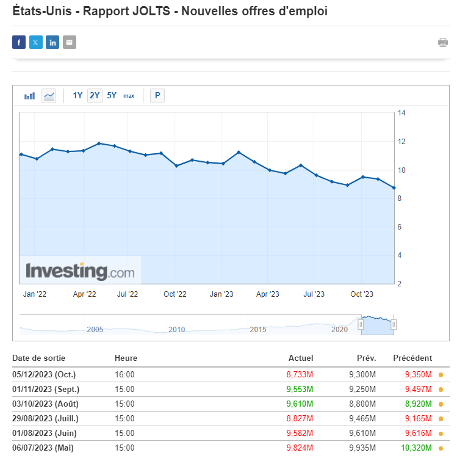Image resolution: width=457 pixels, height=461 pixels.
Task: Click the 'Prév.' column header
Action: [x=366, y=358]
